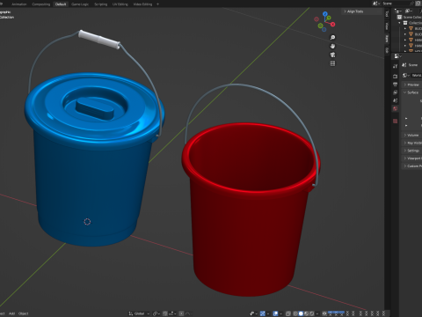Click the blue Z axis on navigation gizmo
The width and height of the screenshot is (422, 317).
(325, 14)
